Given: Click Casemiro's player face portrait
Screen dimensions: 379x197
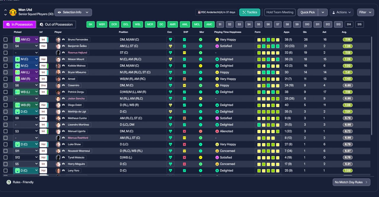Looking at the screenshot, I should (58, 85).
